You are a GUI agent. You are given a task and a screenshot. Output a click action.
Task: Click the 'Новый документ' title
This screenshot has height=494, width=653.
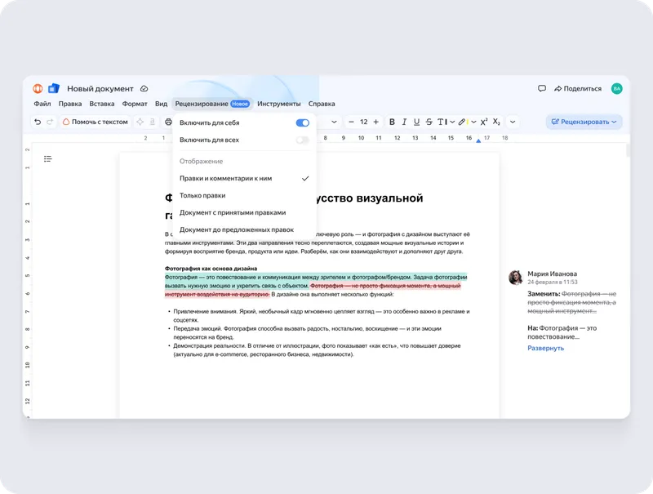click(x=100, y=88)
